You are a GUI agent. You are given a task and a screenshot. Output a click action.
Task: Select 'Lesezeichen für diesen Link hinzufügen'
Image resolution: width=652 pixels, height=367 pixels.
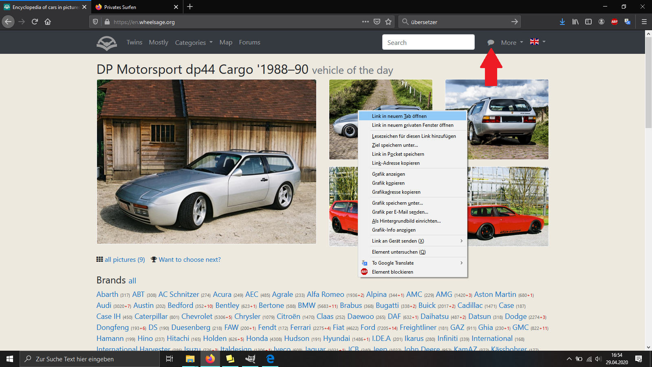tap(412, 136)
